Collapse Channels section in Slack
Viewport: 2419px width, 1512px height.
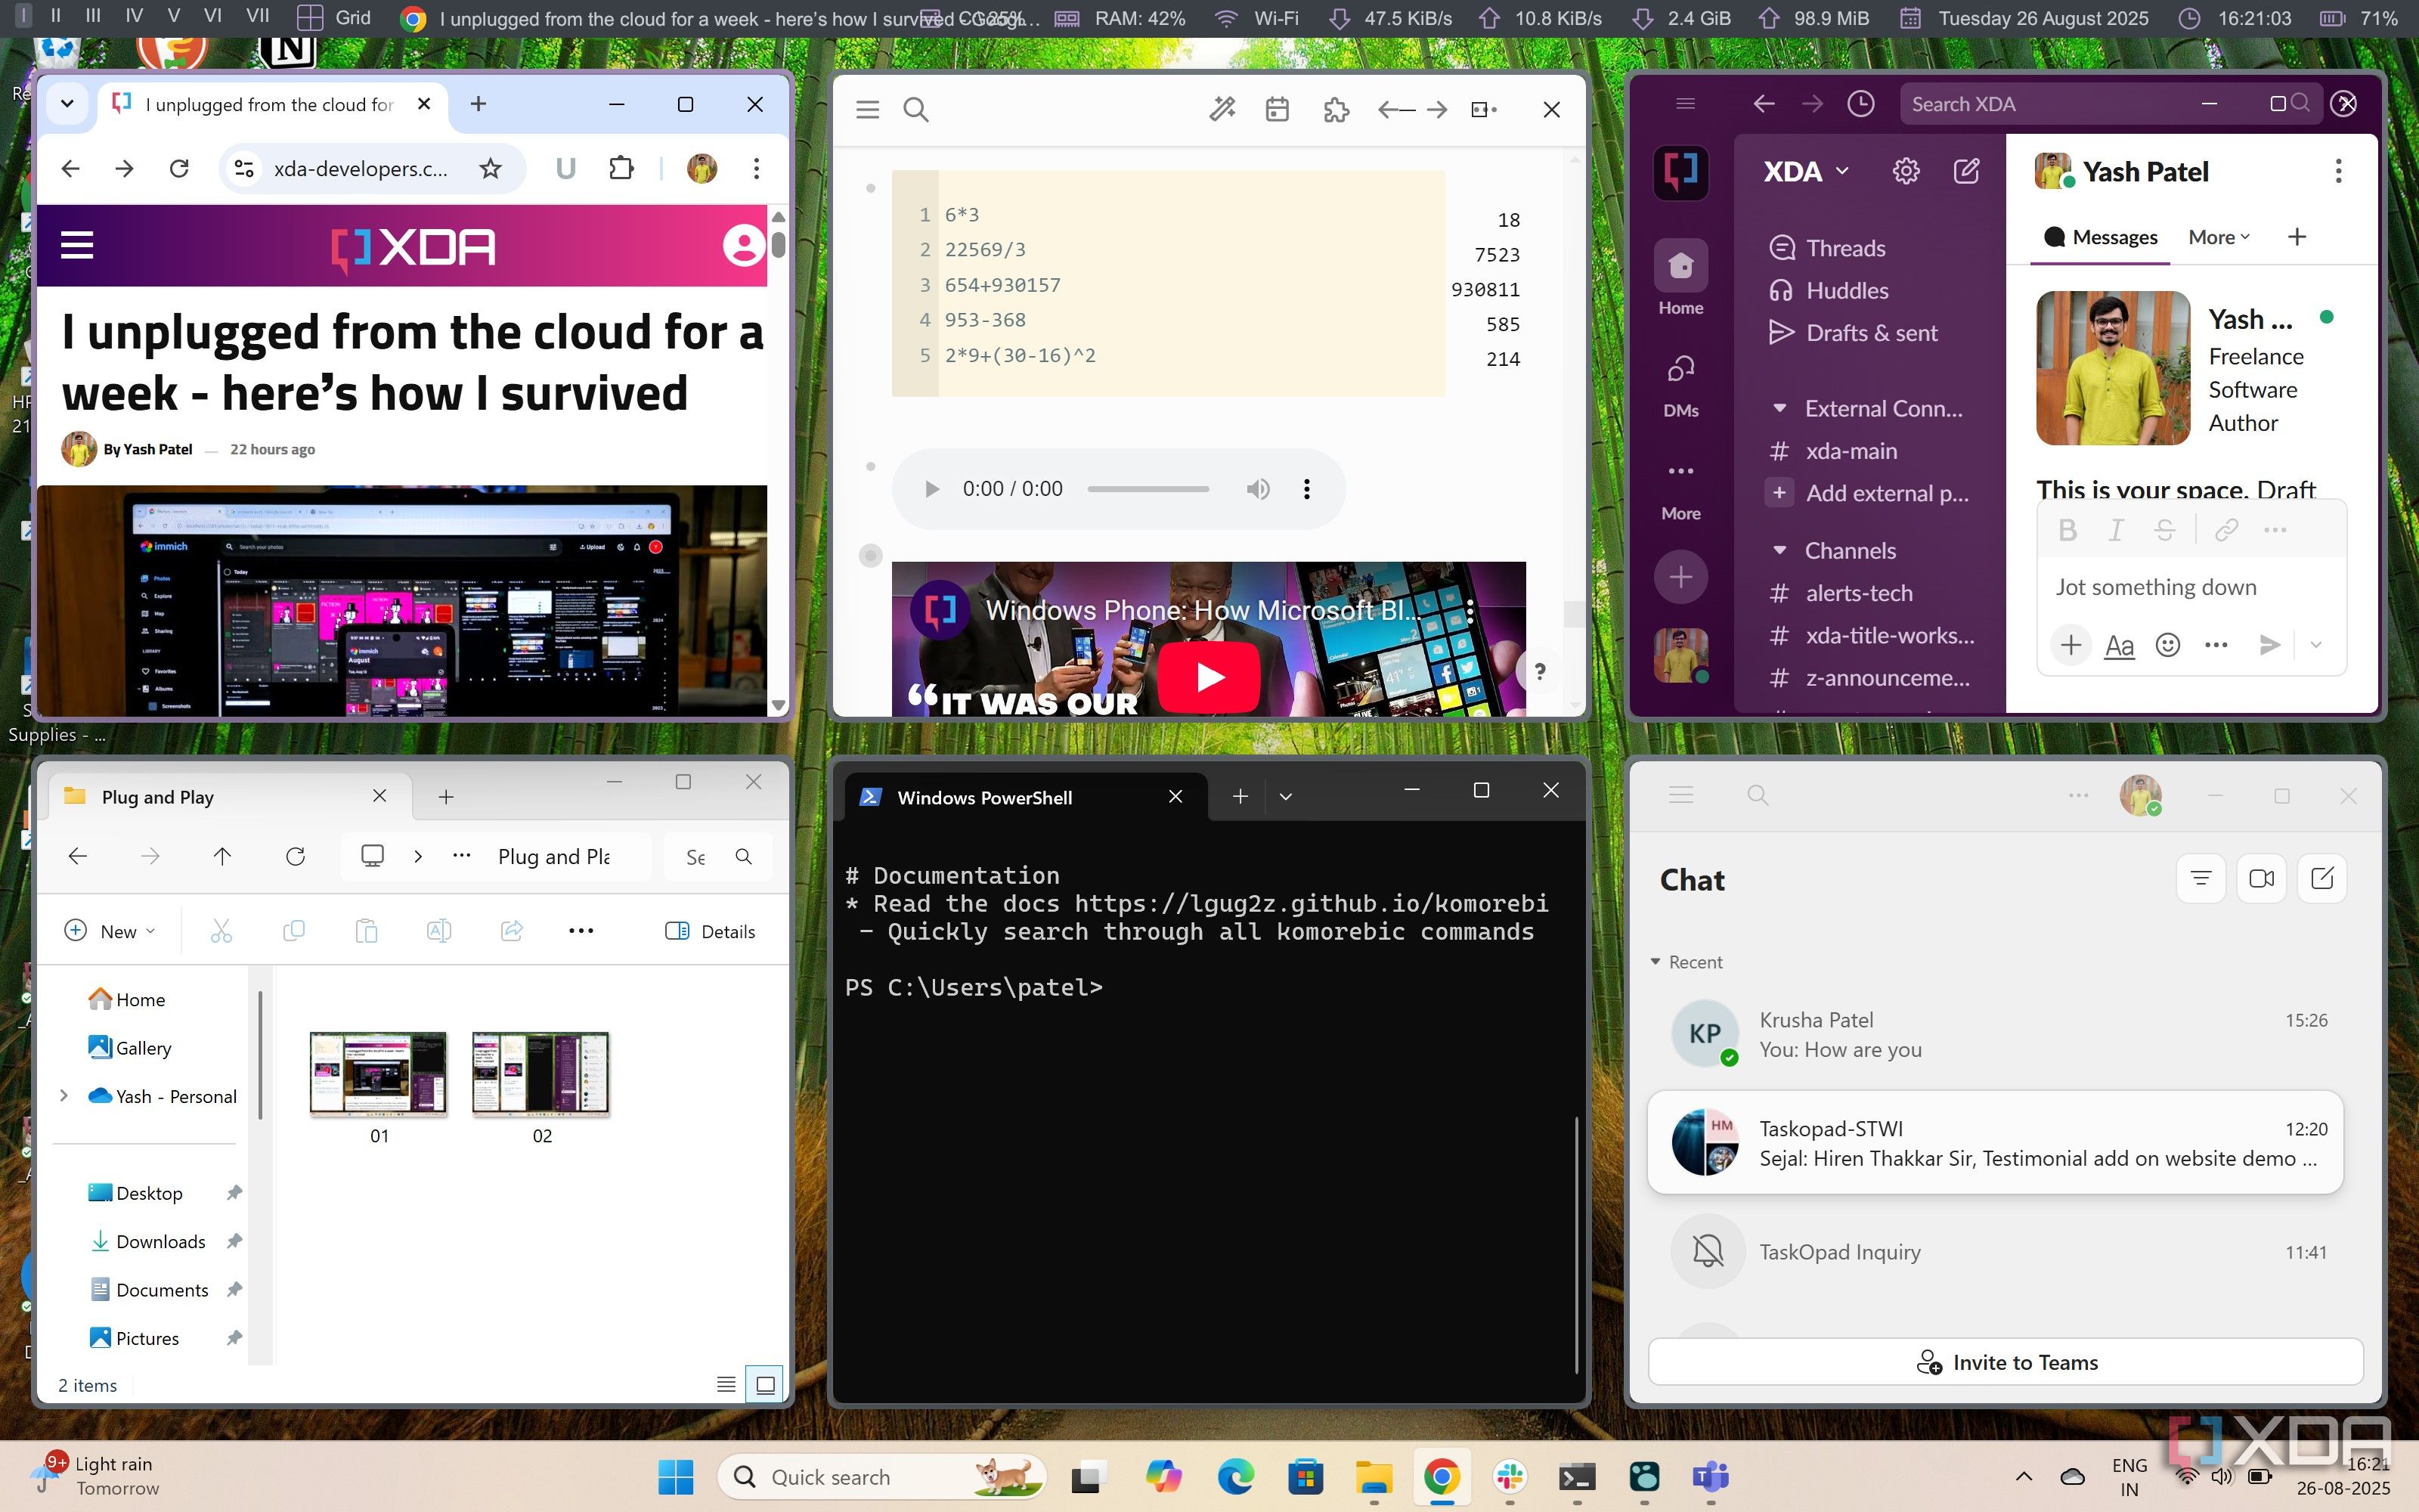click(x=1779, y=551)
